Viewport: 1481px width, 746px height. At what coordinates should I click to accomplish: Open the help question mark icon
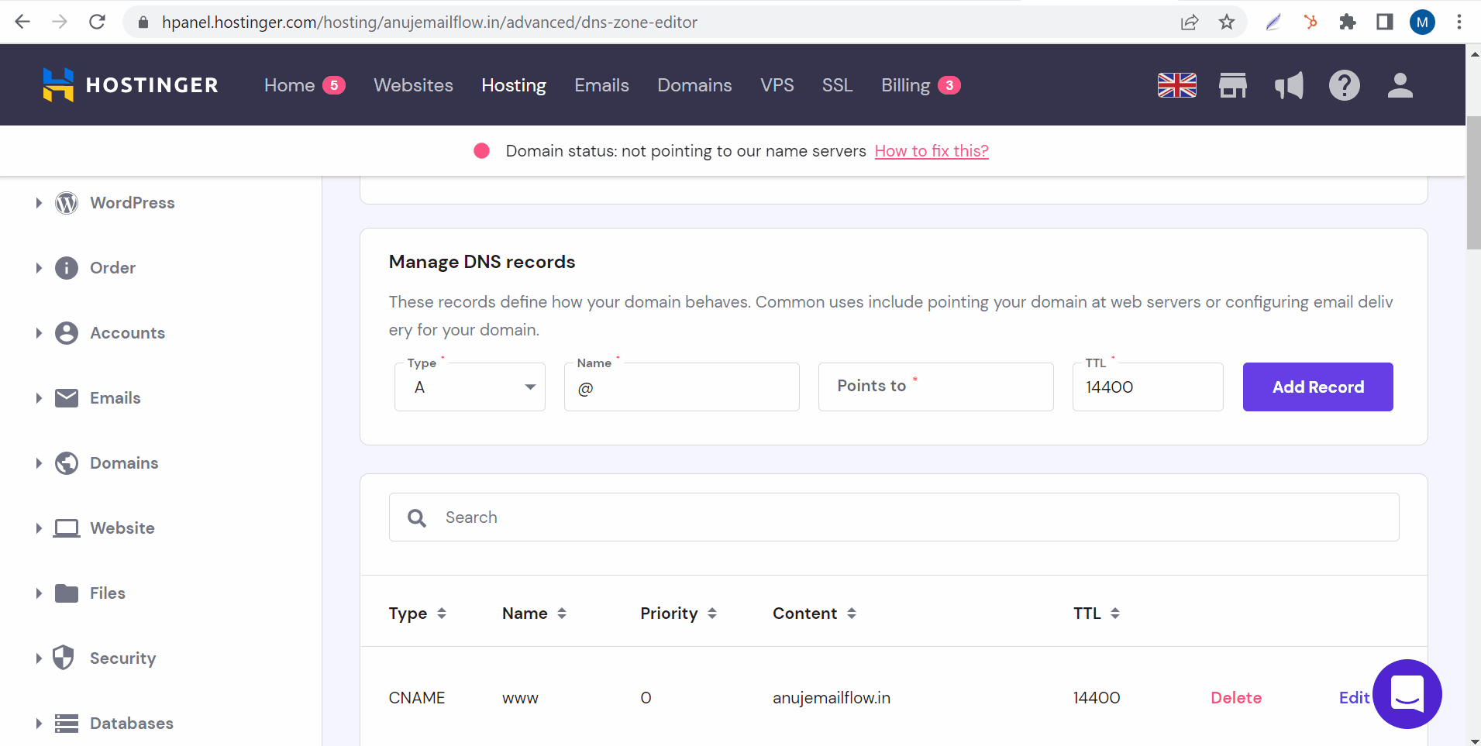point(1345,85)
